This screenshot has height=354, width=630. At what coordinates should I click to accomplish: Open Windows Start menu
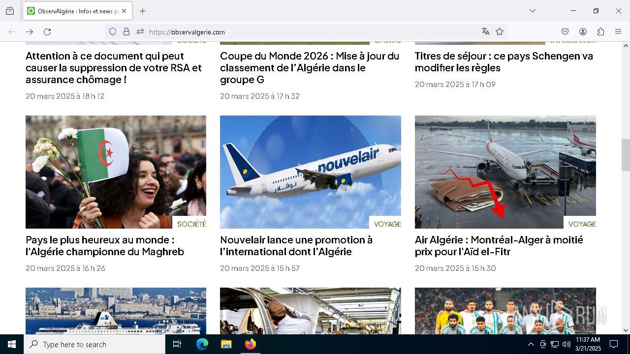[12, 344]
